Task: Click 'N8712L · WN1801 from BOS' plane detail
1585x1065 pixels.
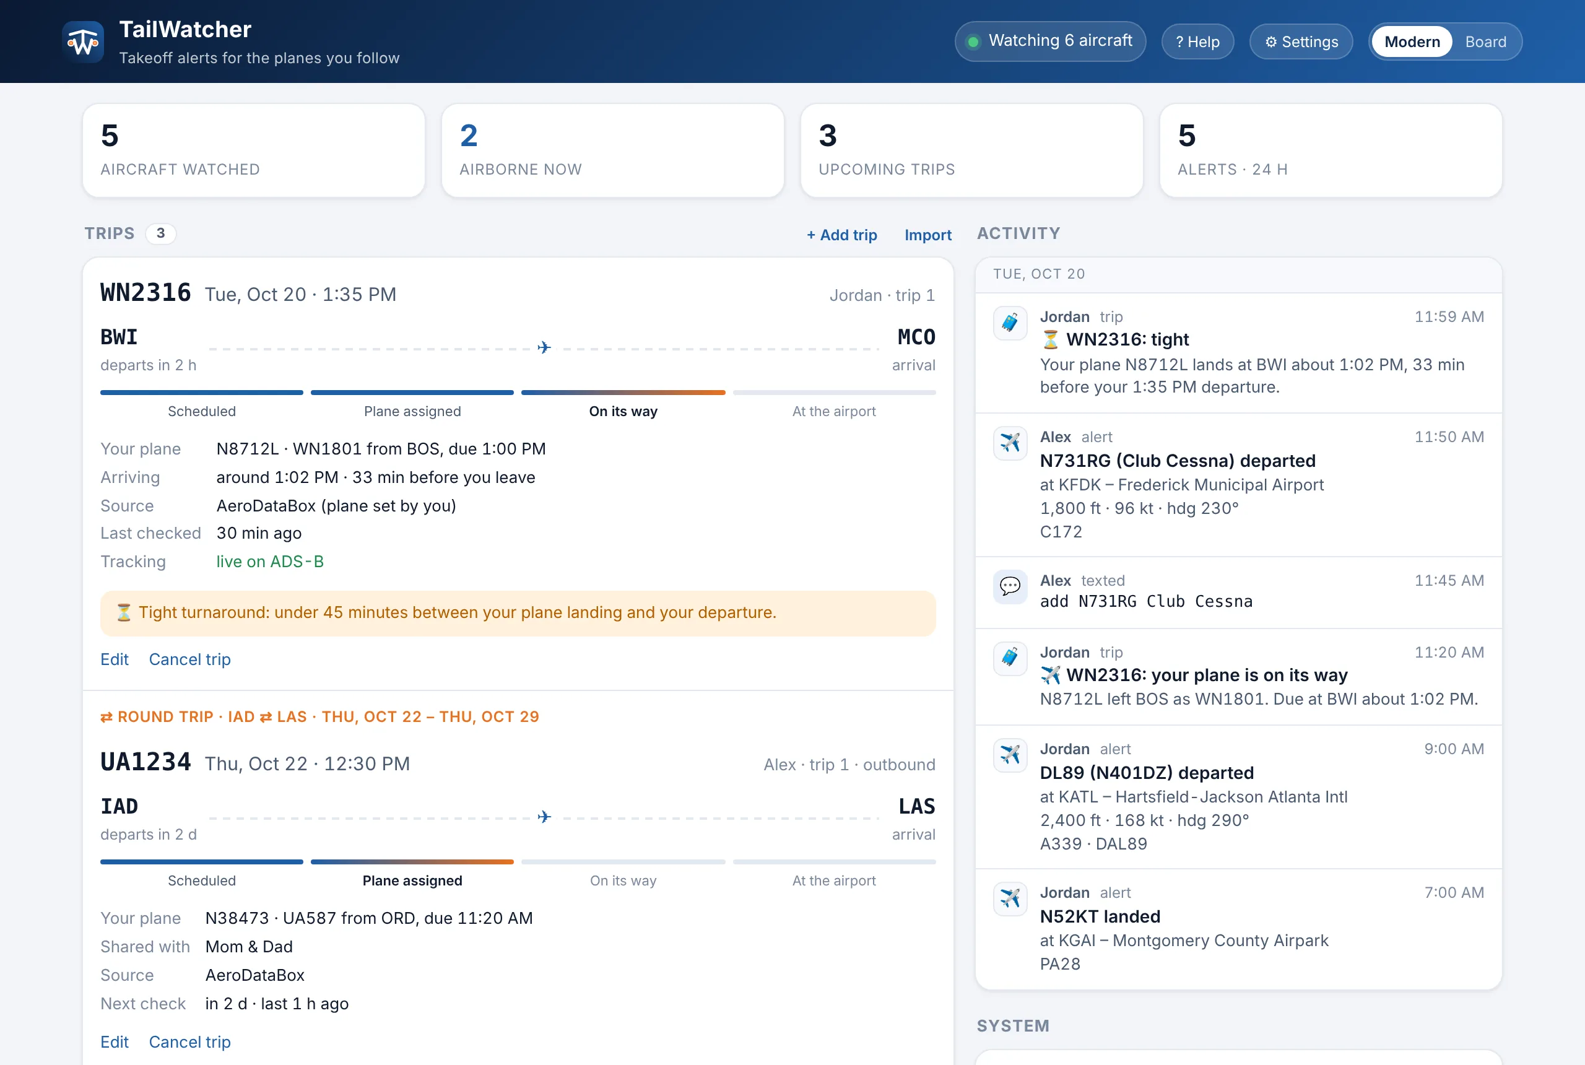Action: [381, 449]
